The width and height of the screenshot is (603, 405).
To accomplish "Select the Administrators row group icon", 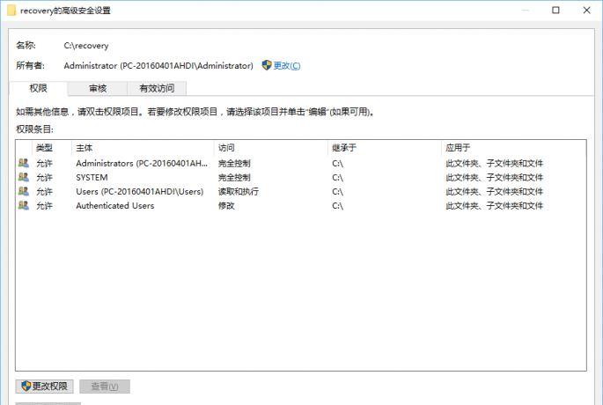I will tap(24, 163).
